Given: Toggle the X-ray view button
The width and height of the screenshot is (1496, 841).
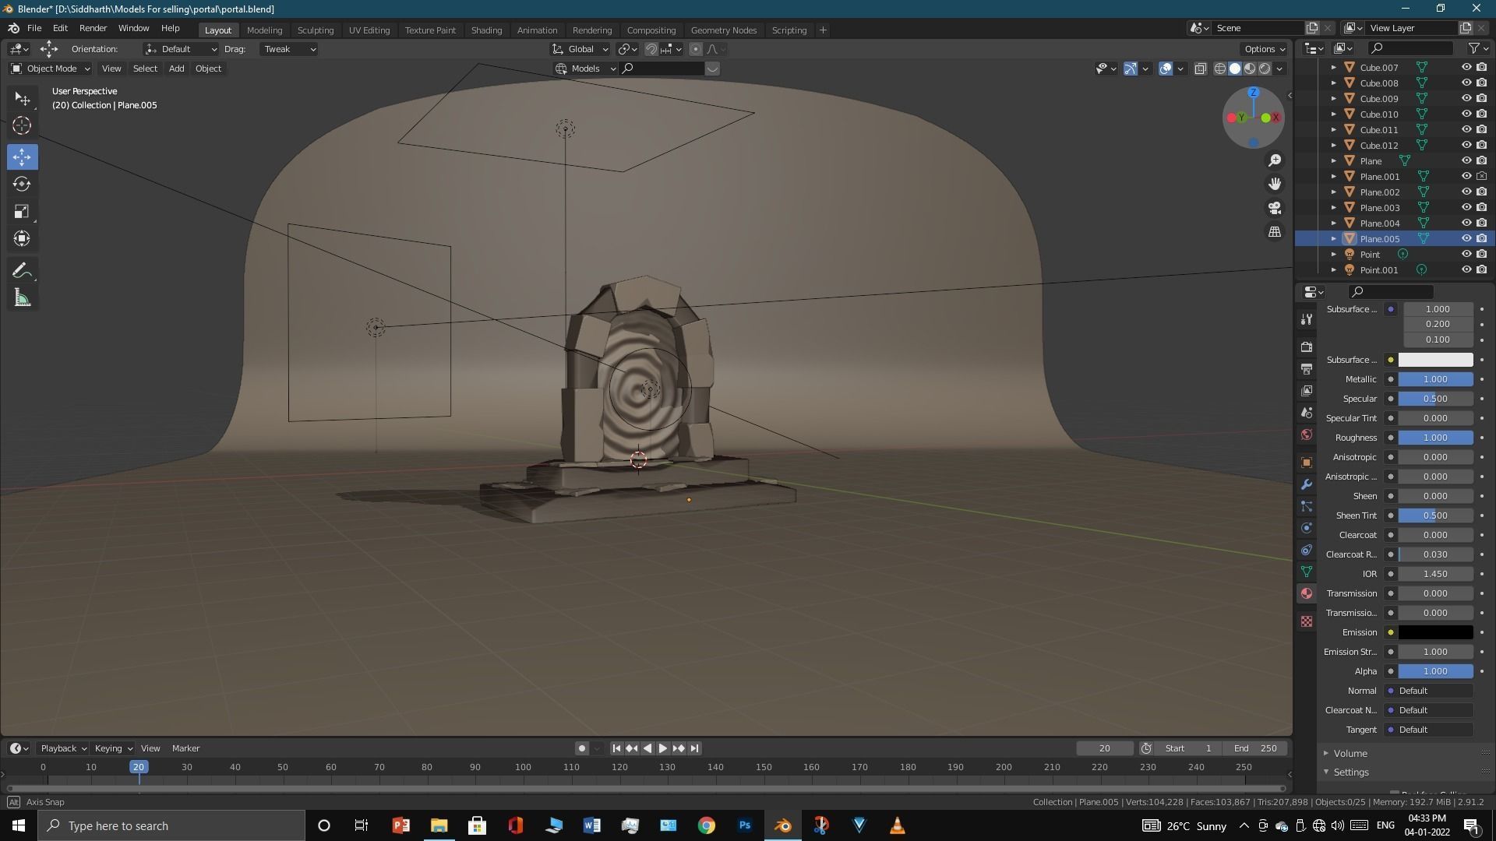Looking at the screenshot, I should (x=1200, y=69).
